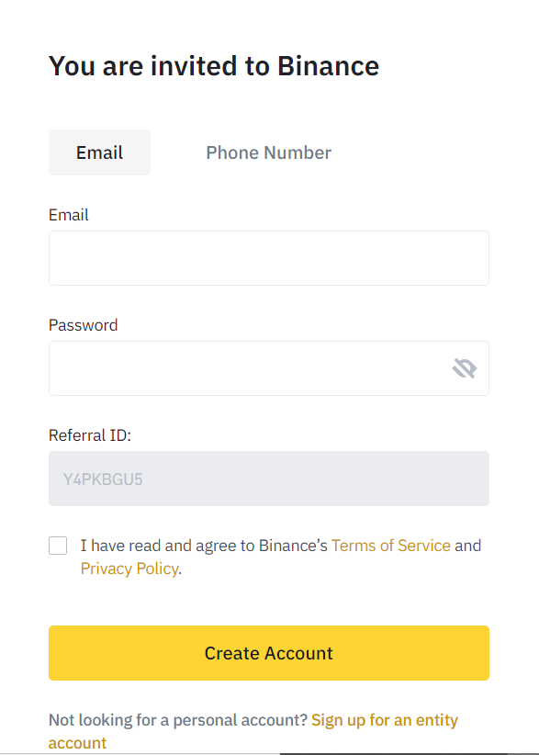Screen dimensions: 539x755
Task: Select the Email signup tab
Action: (x=99, y=152)
